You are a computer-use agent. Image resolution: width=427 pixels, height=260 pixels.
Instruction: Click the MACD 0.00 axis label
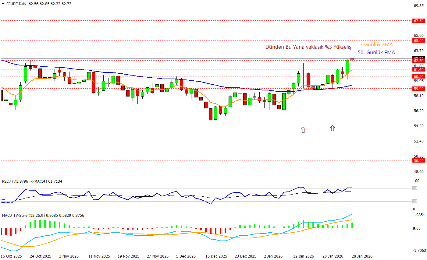click(x=416, y=228)
